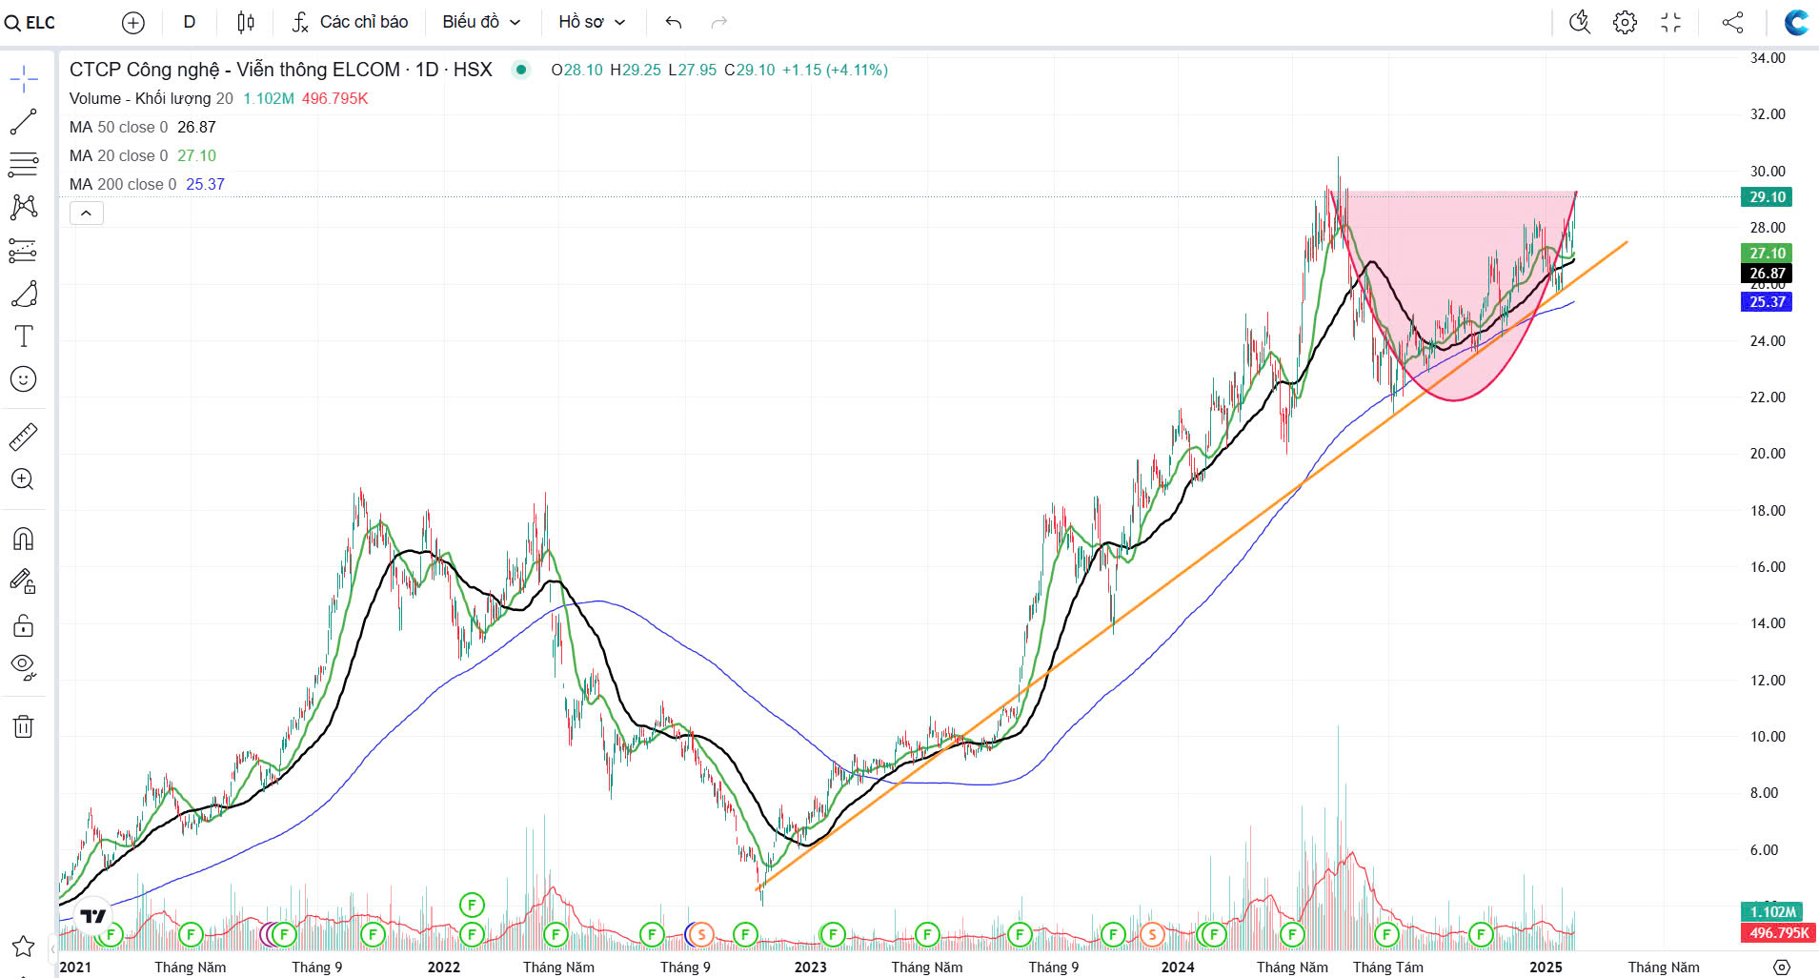The height and width of the screenshot is (978, 1819).
Task: Select the crosshair cursor tool
Action: pyautogui.click(x=24, y=78)
